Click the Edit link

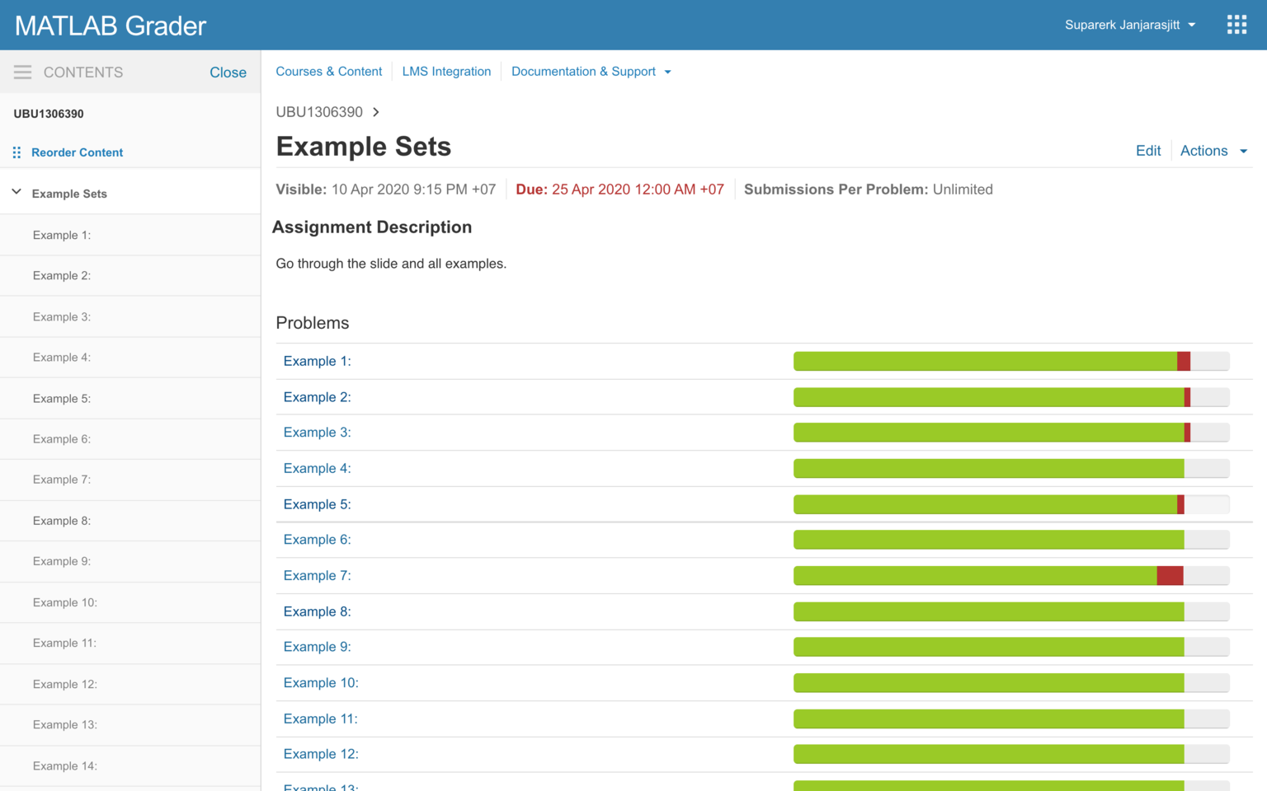[1147, 151]
